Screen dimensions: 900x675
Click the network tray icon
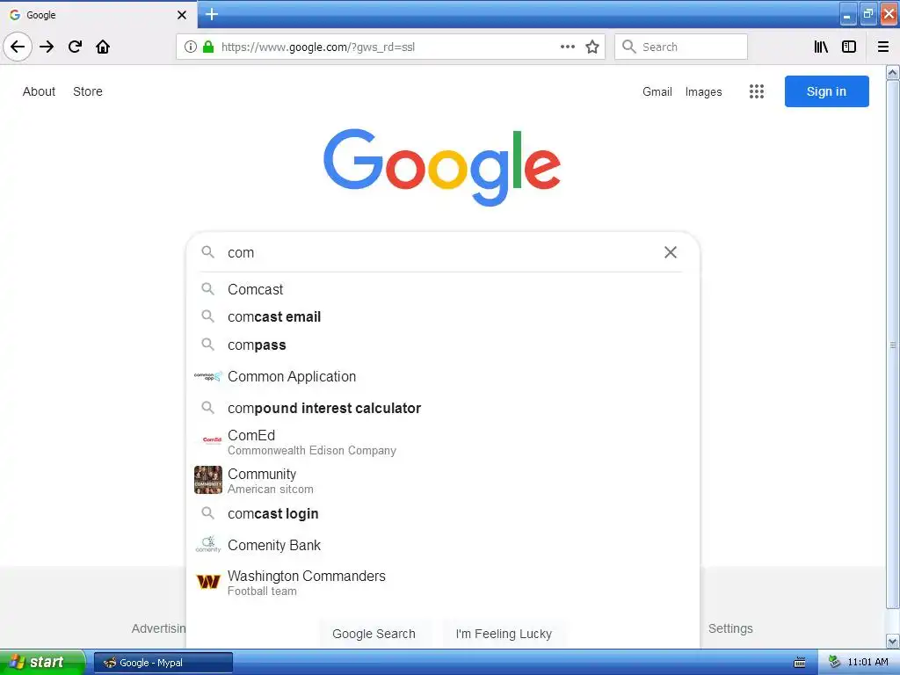click(835, 662)
